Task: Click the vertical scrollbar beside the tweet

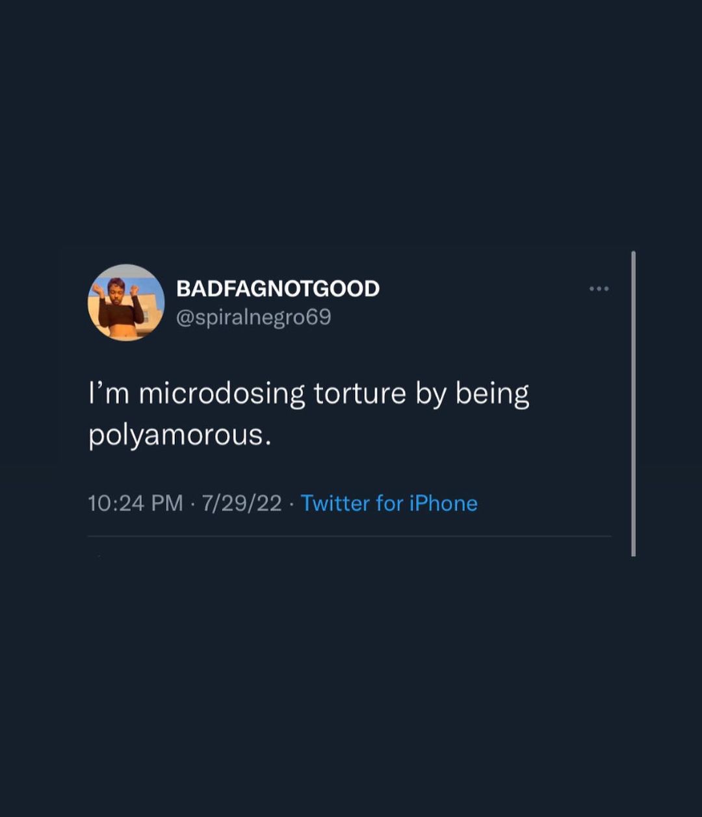Action: point(633,403)
